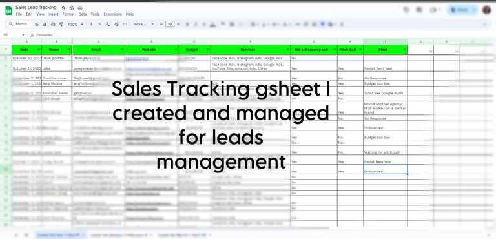
Task: Expand the filter arrow on Final column
Action: (x=404, y=50)
